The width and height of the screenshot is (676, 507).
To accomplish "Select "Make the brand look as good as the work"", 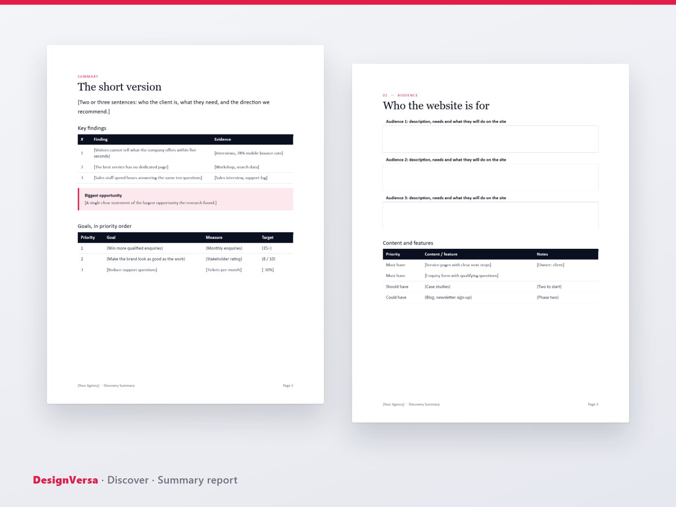I will point(146,259).
